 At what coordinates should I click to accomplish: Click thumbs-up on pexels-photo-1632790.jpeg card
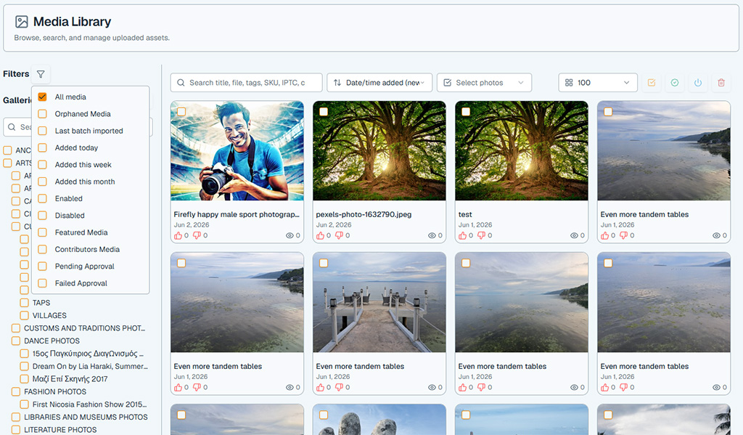click(x=320, y=235)
